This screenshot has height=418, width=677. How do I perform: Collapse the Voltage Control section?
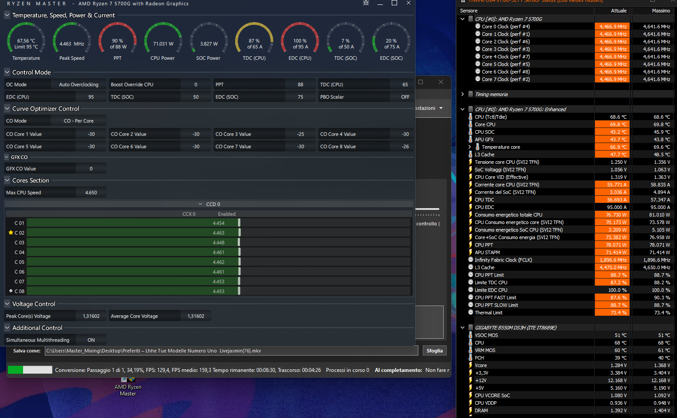coord(7,304)
